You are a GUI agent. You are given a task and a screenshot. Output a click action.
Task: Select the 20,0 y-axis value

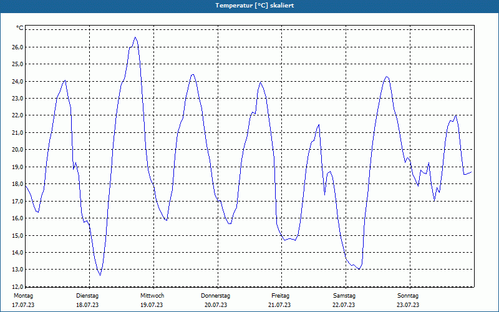click(x=18, y=150)
